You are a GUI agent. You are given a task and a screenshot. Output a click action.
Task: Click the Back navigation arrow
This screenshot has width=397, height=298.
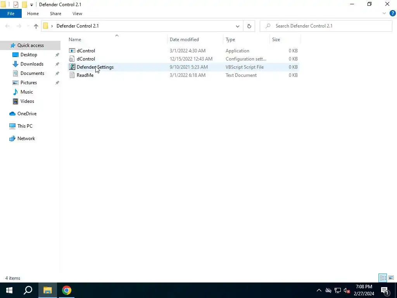click(8, 26)
